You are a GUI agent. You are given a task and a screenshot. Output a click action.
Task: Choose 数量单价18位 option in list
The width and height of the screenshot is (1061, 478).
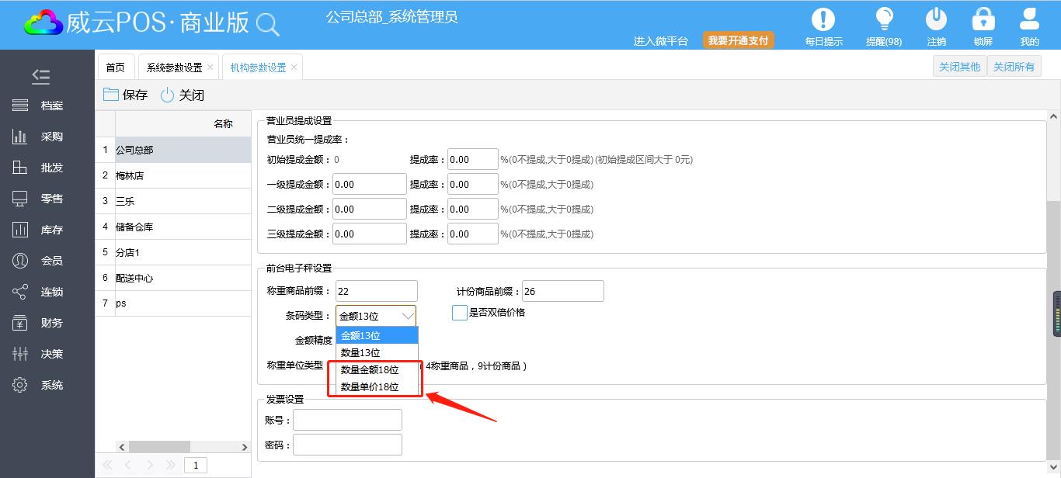[370, 387]
